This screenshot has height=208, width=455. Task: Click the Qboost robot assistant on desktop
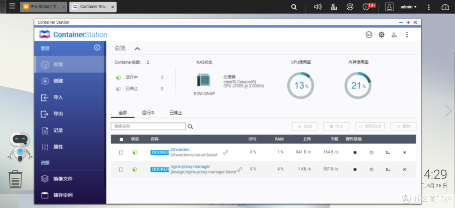[19, 147]
